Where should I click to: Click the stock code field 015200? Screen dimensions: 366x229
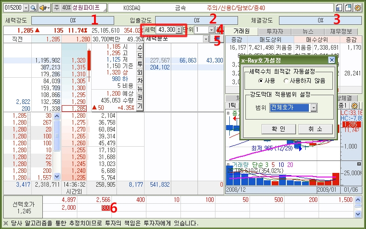(14, 8)
